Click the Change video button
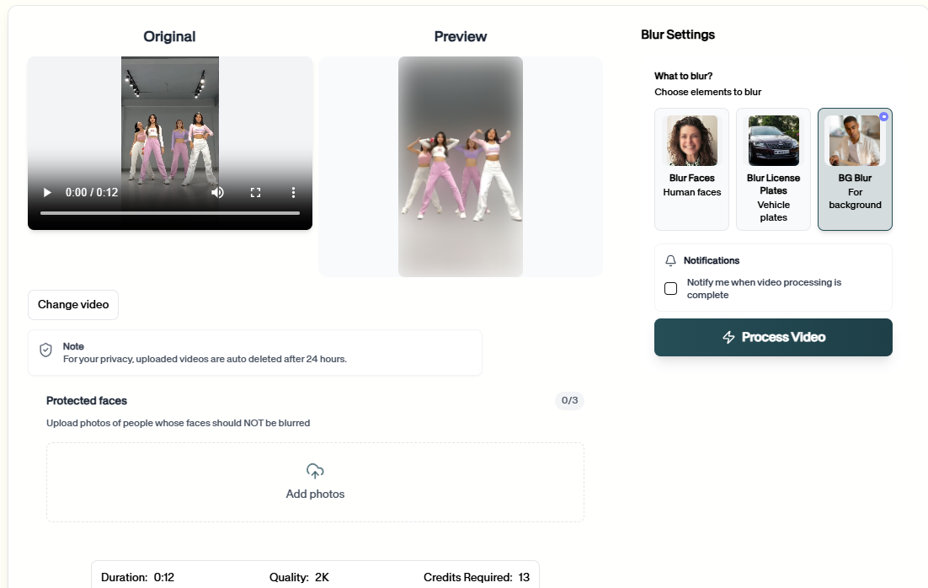The image size is (928, 588). click(x=72, y=304)
